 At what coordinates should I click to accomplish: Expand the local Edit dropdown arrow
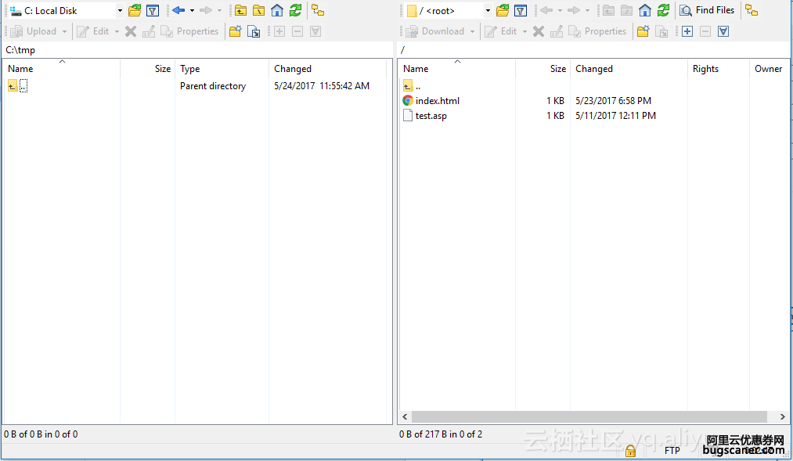coord(117,31)
